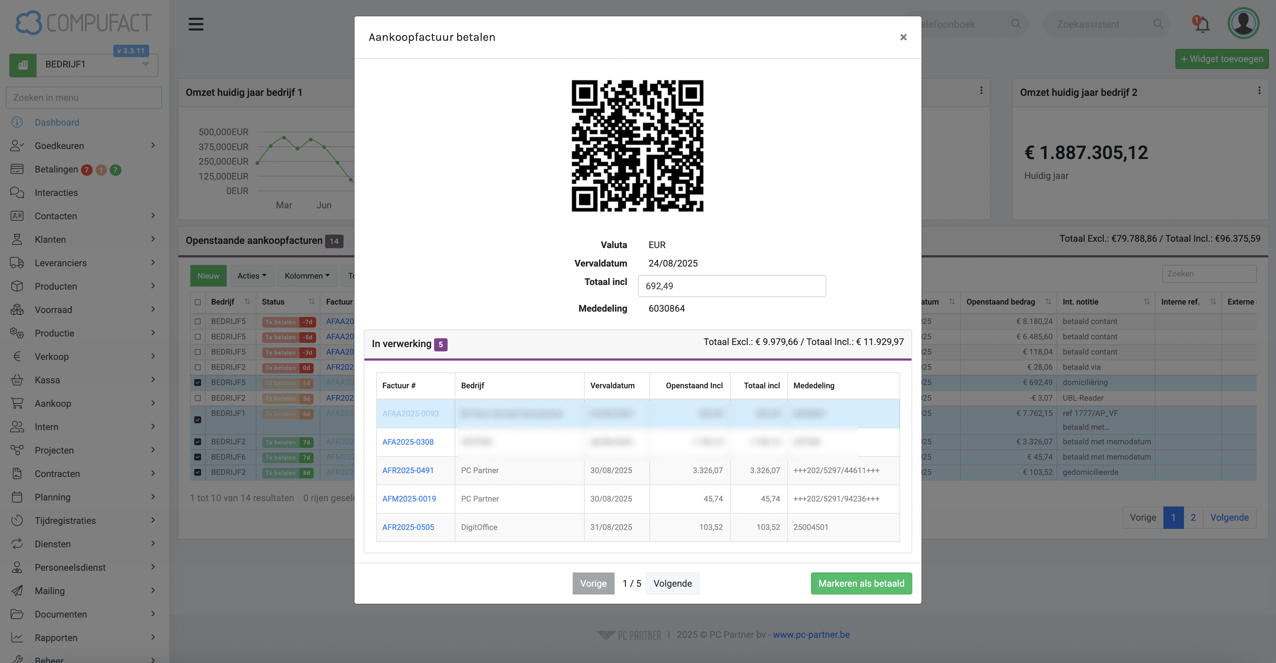Click the Verkoop euro icon
Image resolution: width=1276 pixels, height=663 pixels.
coord(17,356)
